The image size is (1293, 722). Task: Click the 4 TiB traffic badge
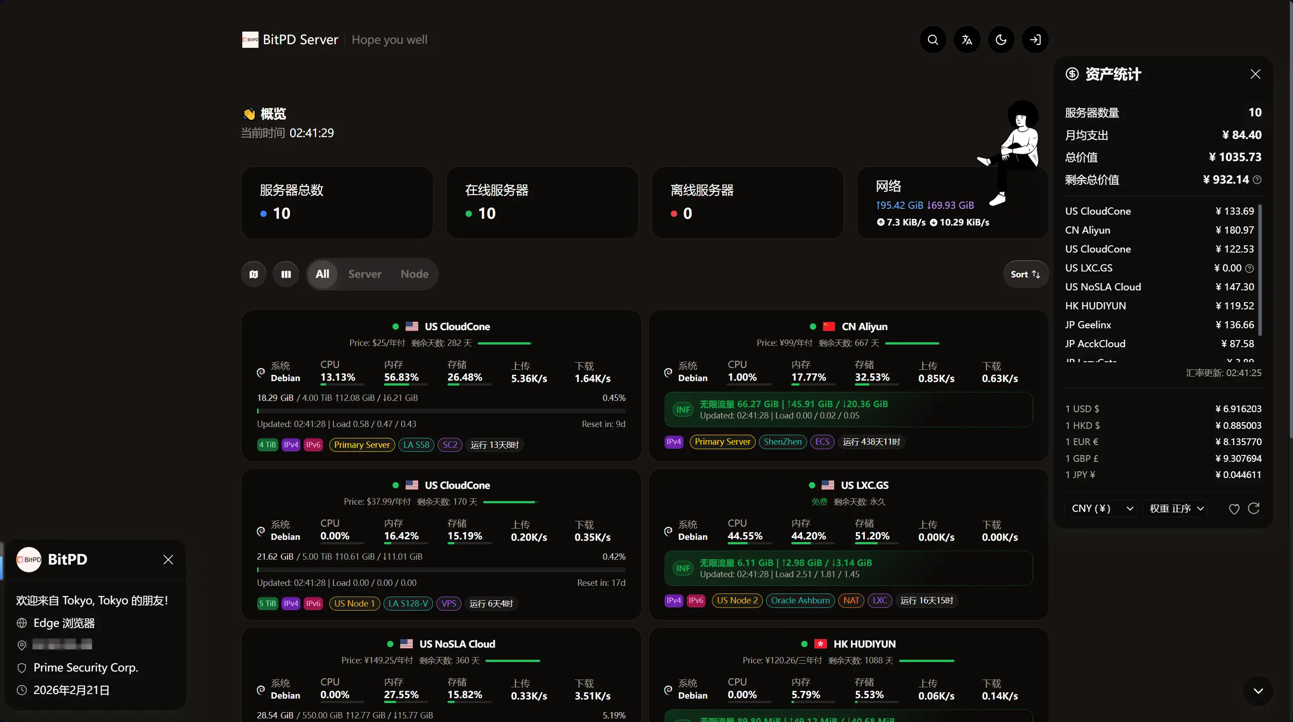pyautogui.click(x=268, y=445)
